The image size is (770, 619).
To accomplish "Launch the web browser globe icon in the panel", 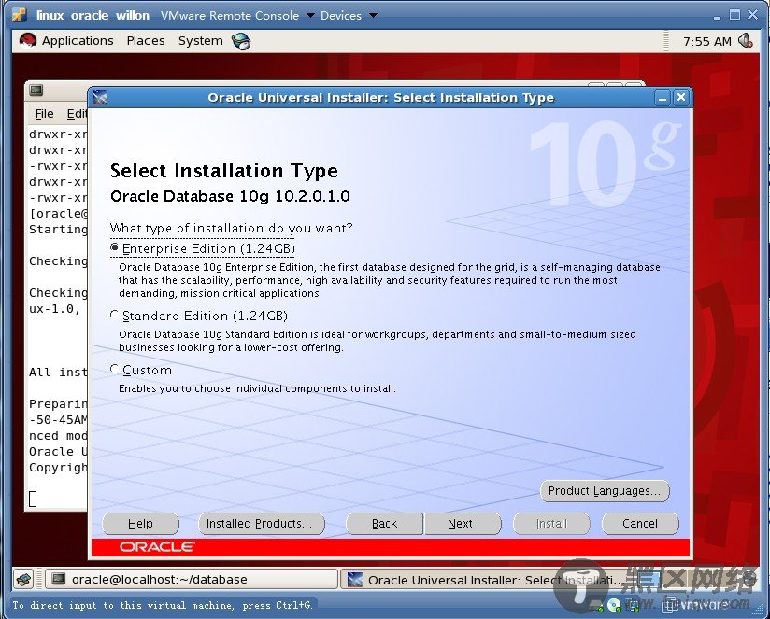I will pyautogui.click(x=241, y=41).
